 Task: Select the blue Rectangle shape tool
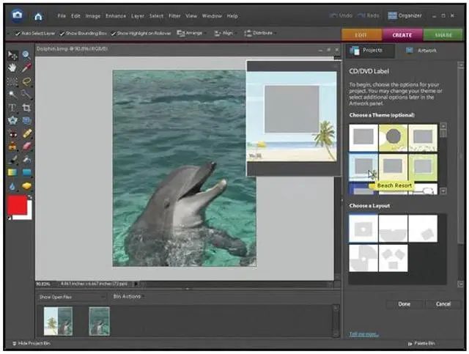coord(26,173)
